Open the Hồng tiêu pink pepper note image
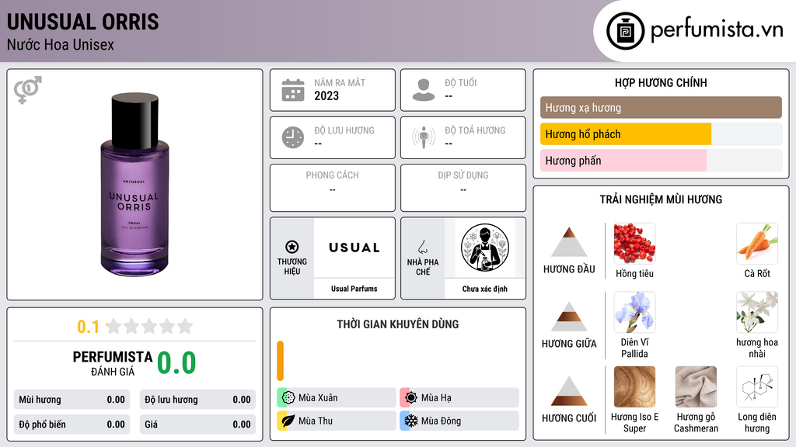Screen dimensions: 796x447 634,243
